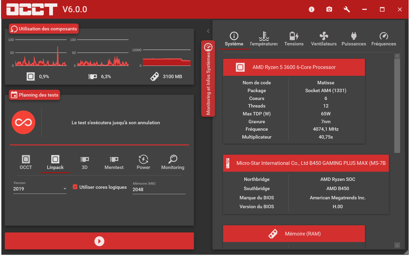This screenshot has height=256, width=410.
Task: Click the scrollbar down arrow
Action: point(397,245)
